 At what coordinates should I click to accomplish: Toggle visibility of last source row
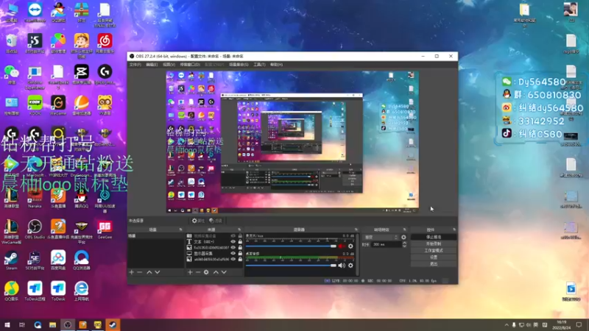coord(233,259)
